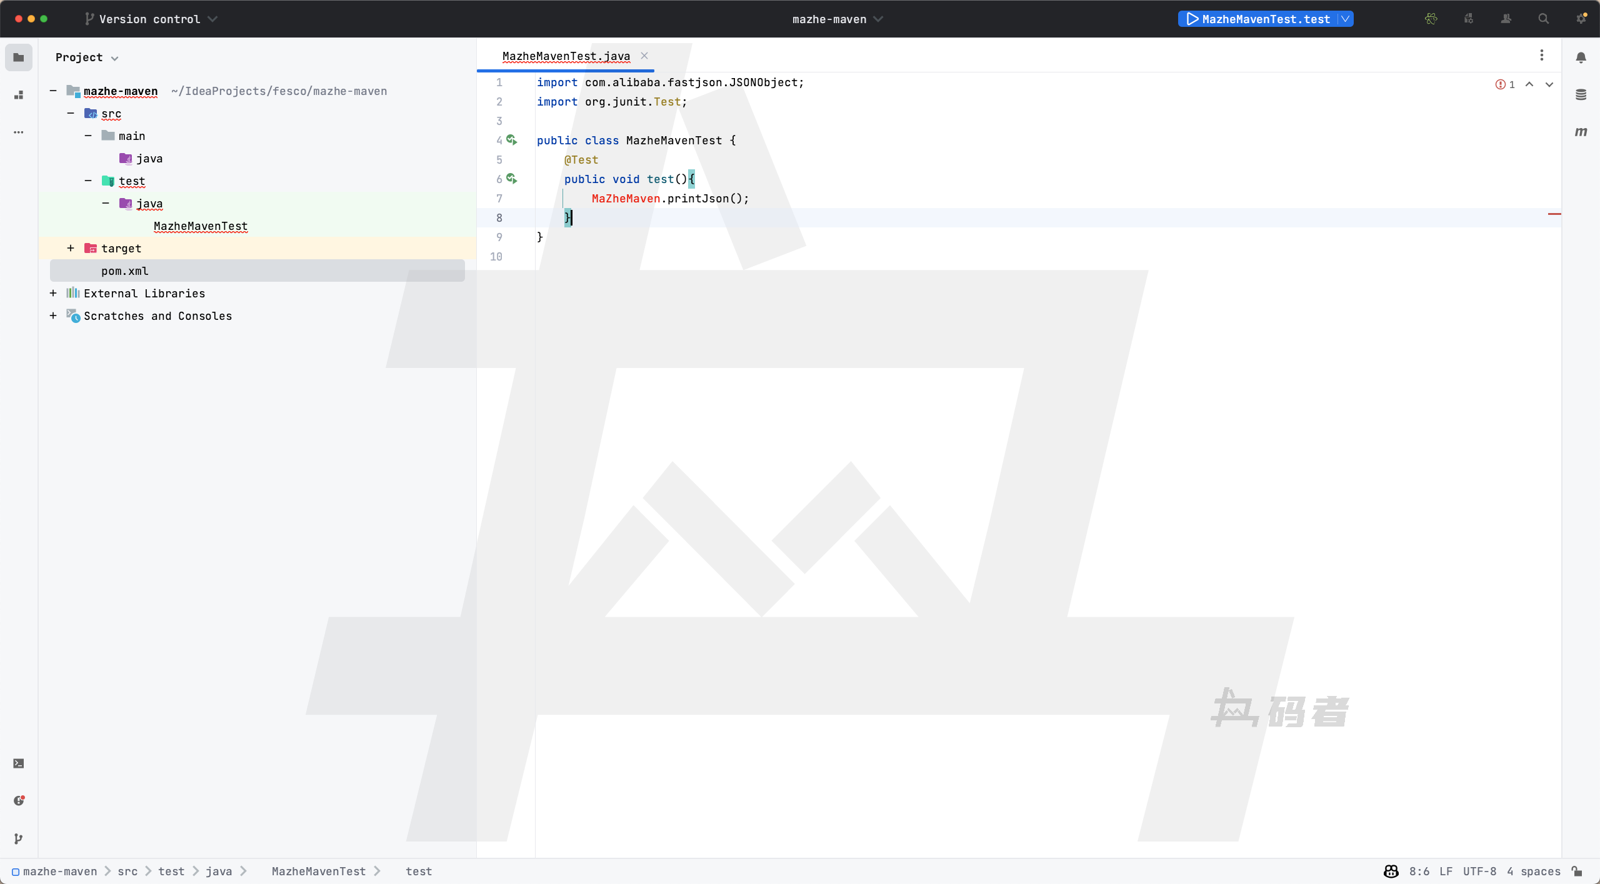This screenshot has height=884, width=1600.
Task: Open the Terminal tool window
Action: click(19, 763)
